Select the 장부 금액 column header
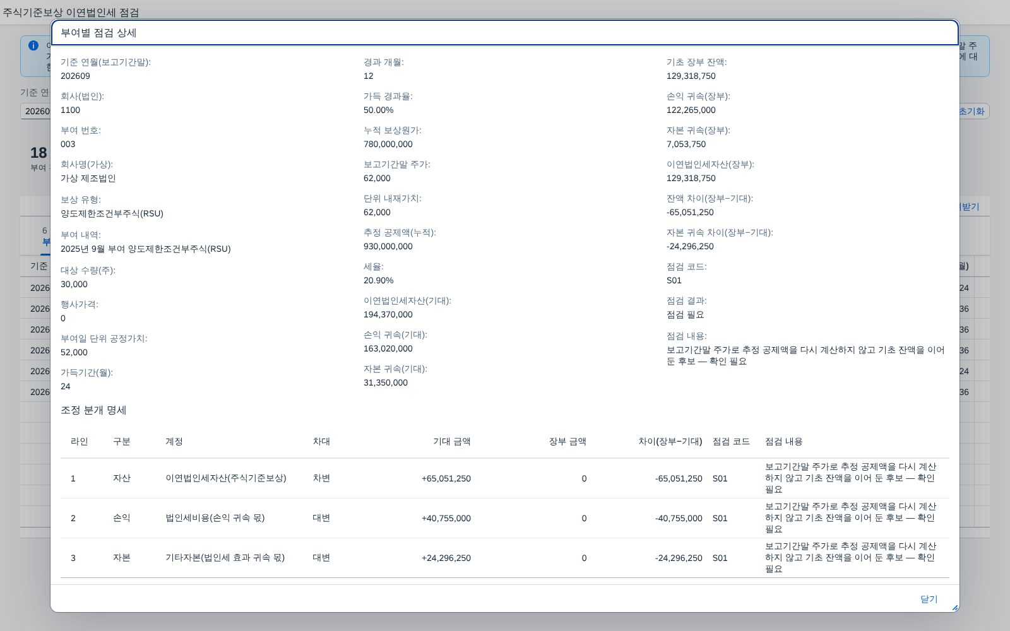1010x631 pixels. point(567,442)
